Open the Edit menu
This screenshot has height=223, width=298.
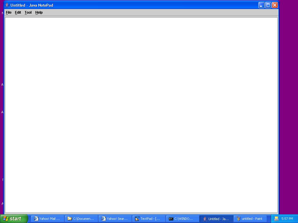tap(18, 12)
